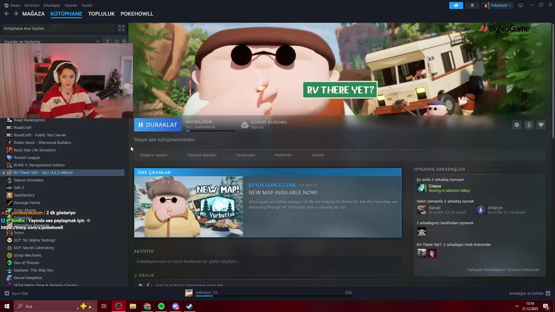
Task: Click the Satisfactory game icon
Action: 10,195
